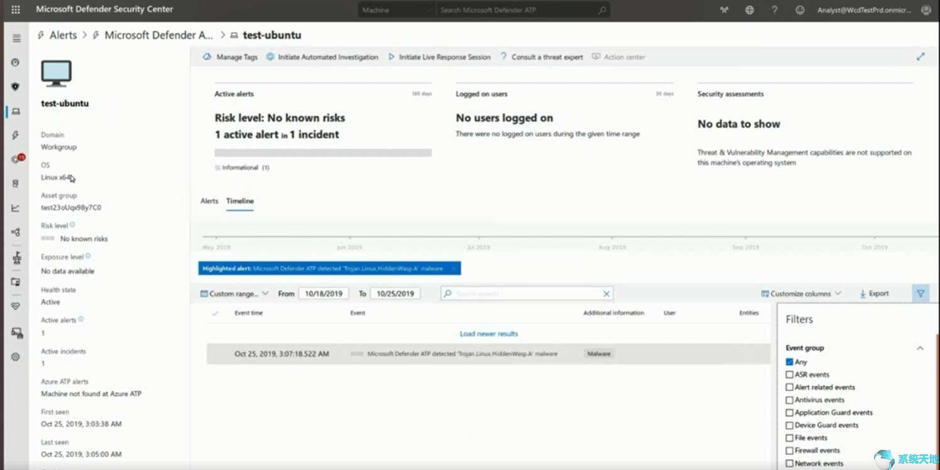Open the Dashboards gauge icon in sidebar
940x470 pixels.
coord(16,63)
